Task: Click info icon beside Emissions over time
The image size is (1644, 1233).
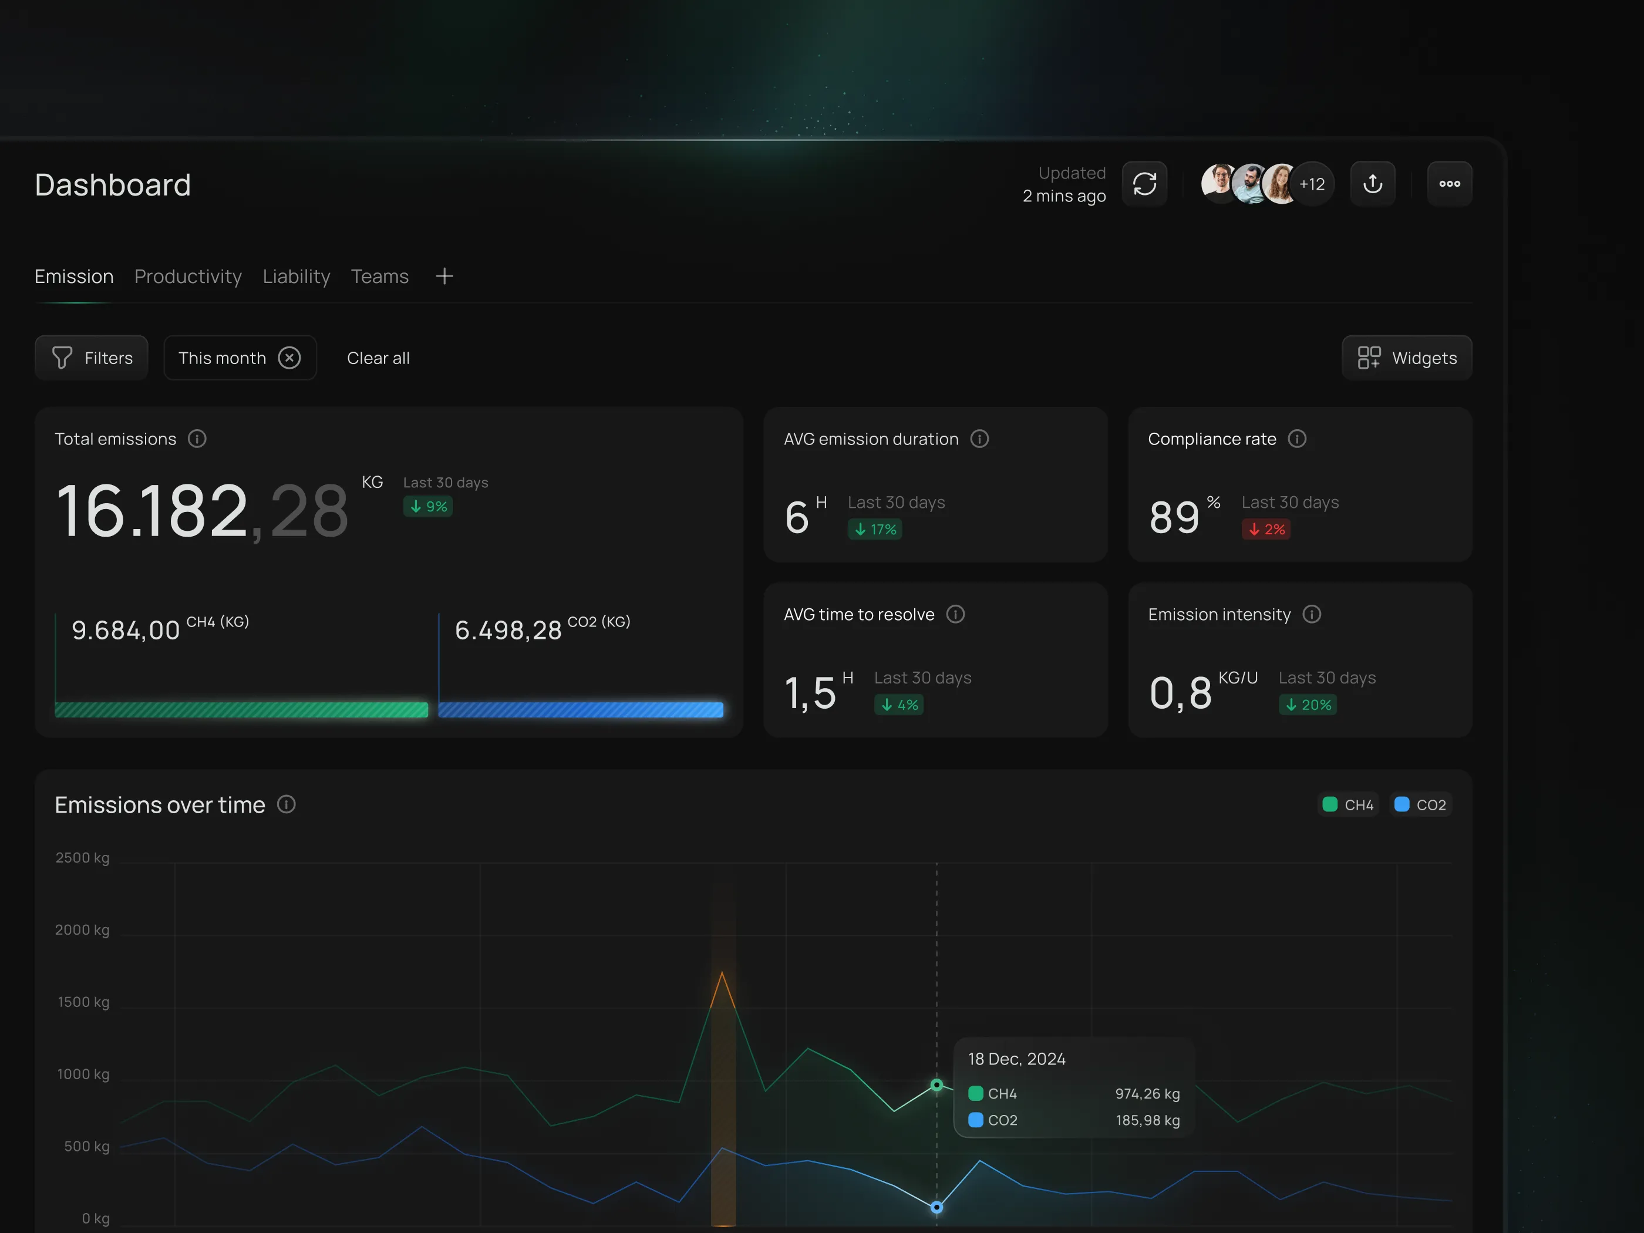Action: [x=286, y=805]
